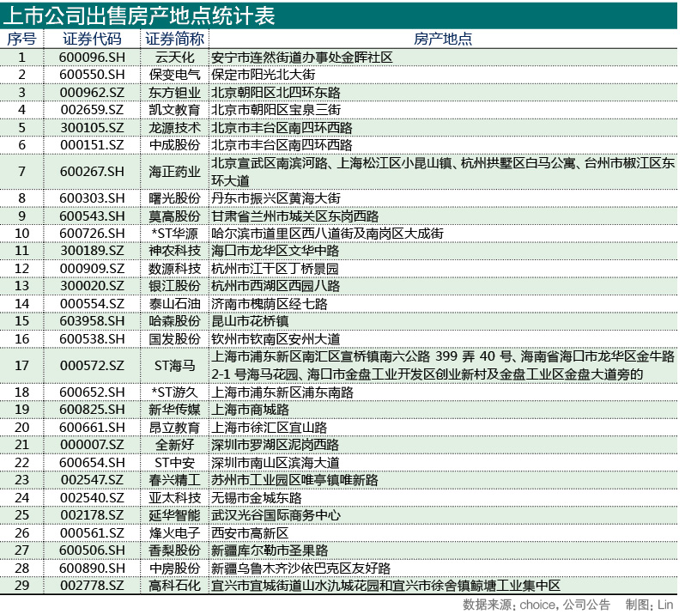Select the company name 昂立教育
This screenshot has width=685, height=614.
click(175, 428)
